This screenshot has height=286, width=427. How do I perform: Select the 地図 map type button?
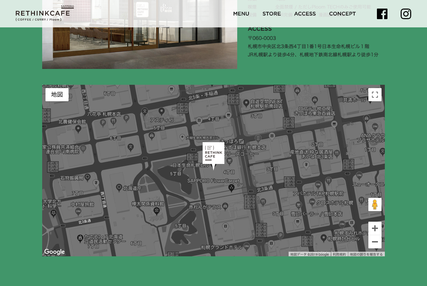[57, 95]
